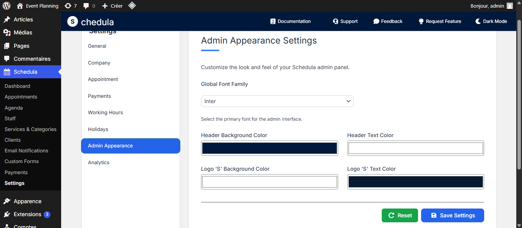522x228 pixels.
Task: Pick the Logo 'S' Background Color swatch
Action: [x=269, y=182]
